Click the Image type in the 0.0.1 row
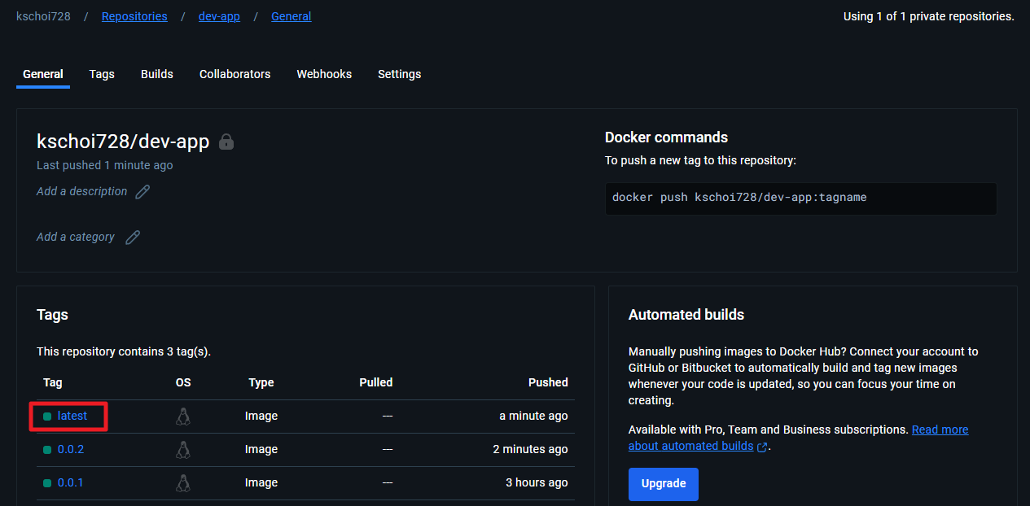Viewport: 1030px width, 506px height. tap(261, 482)
